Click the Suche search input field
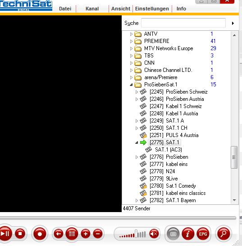 (x=183, y=23)
